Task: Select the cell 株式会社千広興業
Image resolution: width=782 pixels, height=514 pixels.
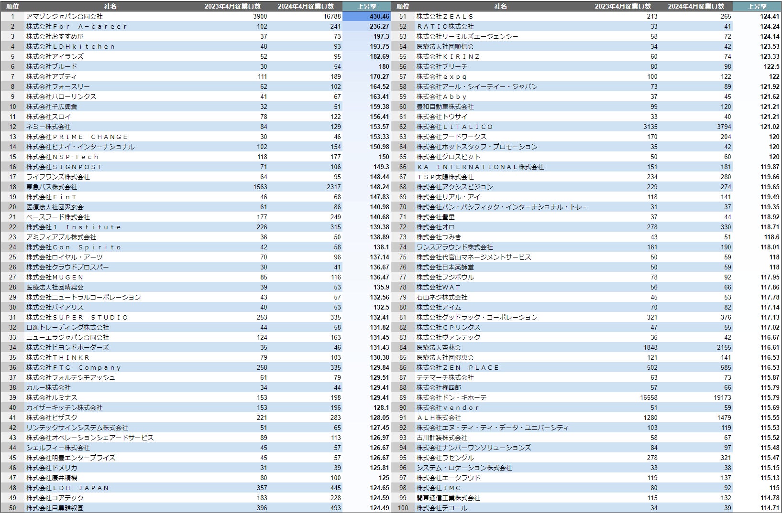Action: (52, 107)
